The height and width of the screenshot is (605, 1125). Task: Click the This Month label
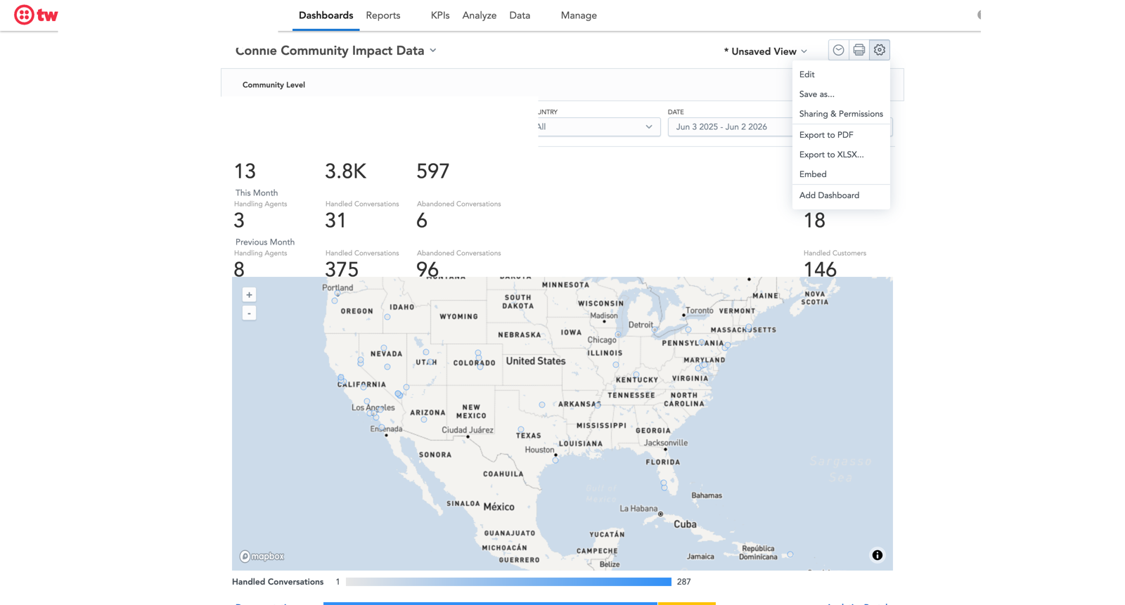click(257, 193)
